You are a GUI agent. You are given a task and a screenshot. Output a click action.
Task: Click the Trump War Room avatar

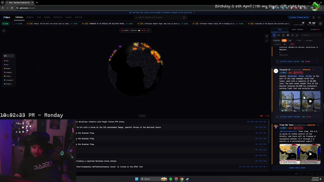[x=276, y=127]
